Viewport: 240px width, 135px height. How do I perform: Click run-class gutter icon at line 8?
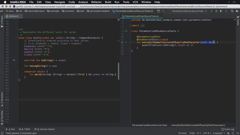click(126, 31)
